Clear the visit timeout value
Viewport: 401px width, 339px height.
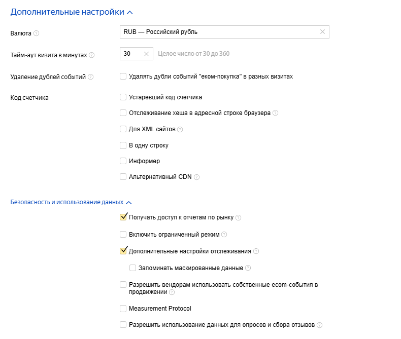(146, 54)
